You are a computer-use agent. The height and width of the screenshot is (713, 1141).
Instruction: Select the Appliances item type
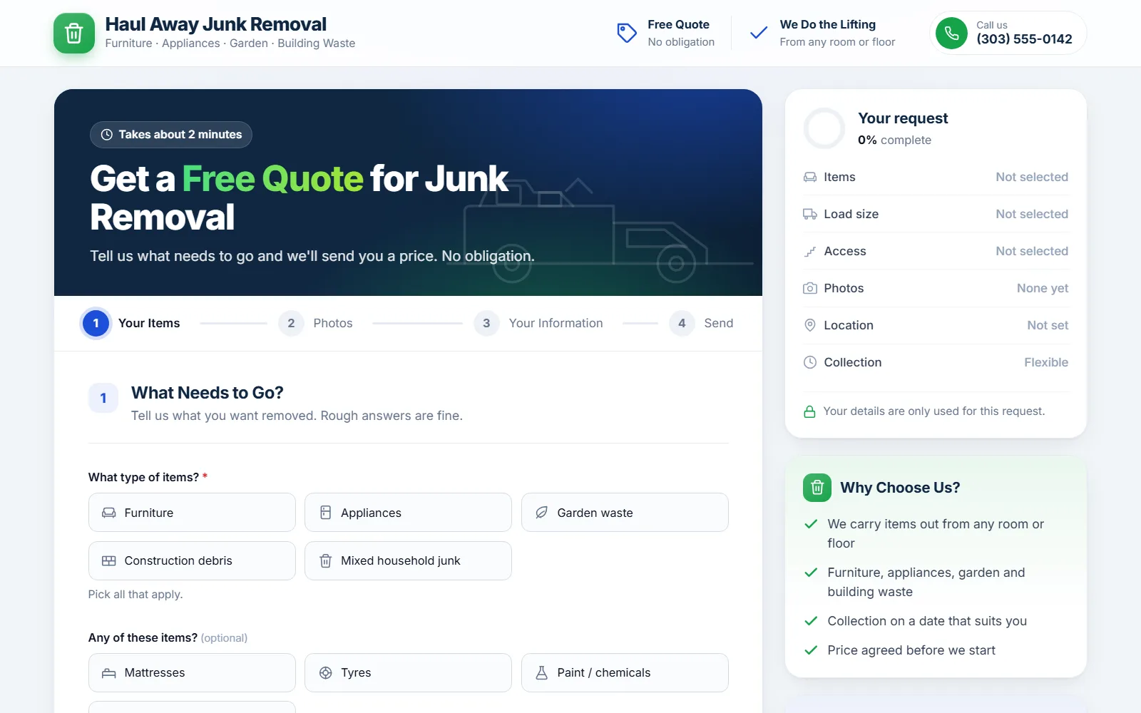pos(408,513)
